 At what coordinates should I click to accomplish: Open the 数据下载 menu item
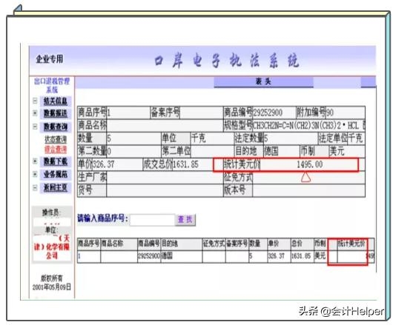click(56, 161)
